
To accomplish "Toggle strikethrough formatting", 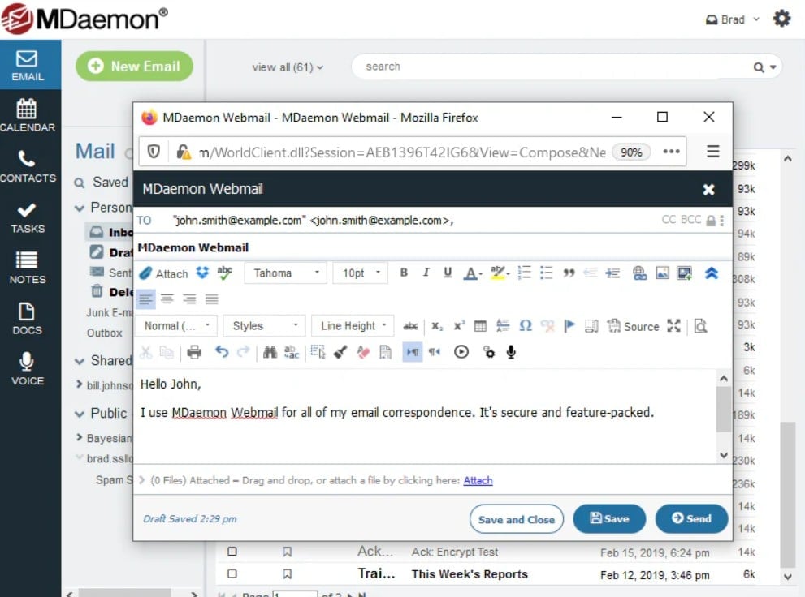I will point(410,326).
